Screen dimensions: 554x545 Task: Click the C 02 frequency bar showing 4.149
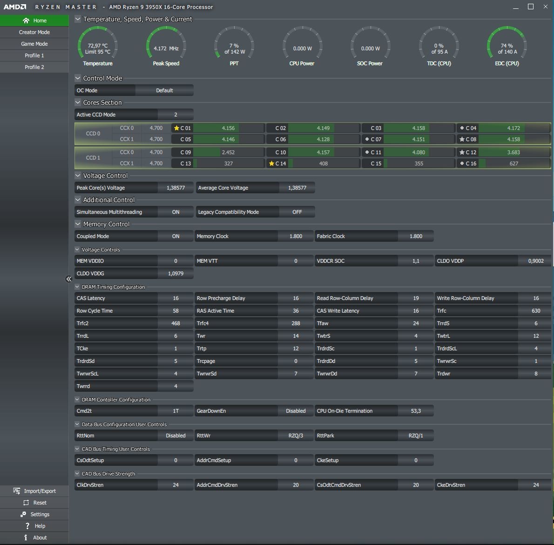pos(323,128)
